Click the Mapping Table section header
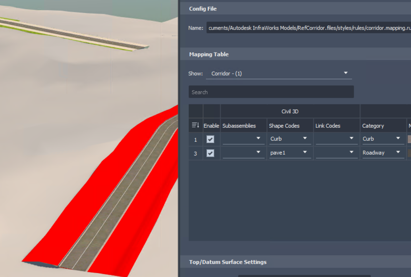This screenshot has width=411, height=277. (x=295, y=54)
